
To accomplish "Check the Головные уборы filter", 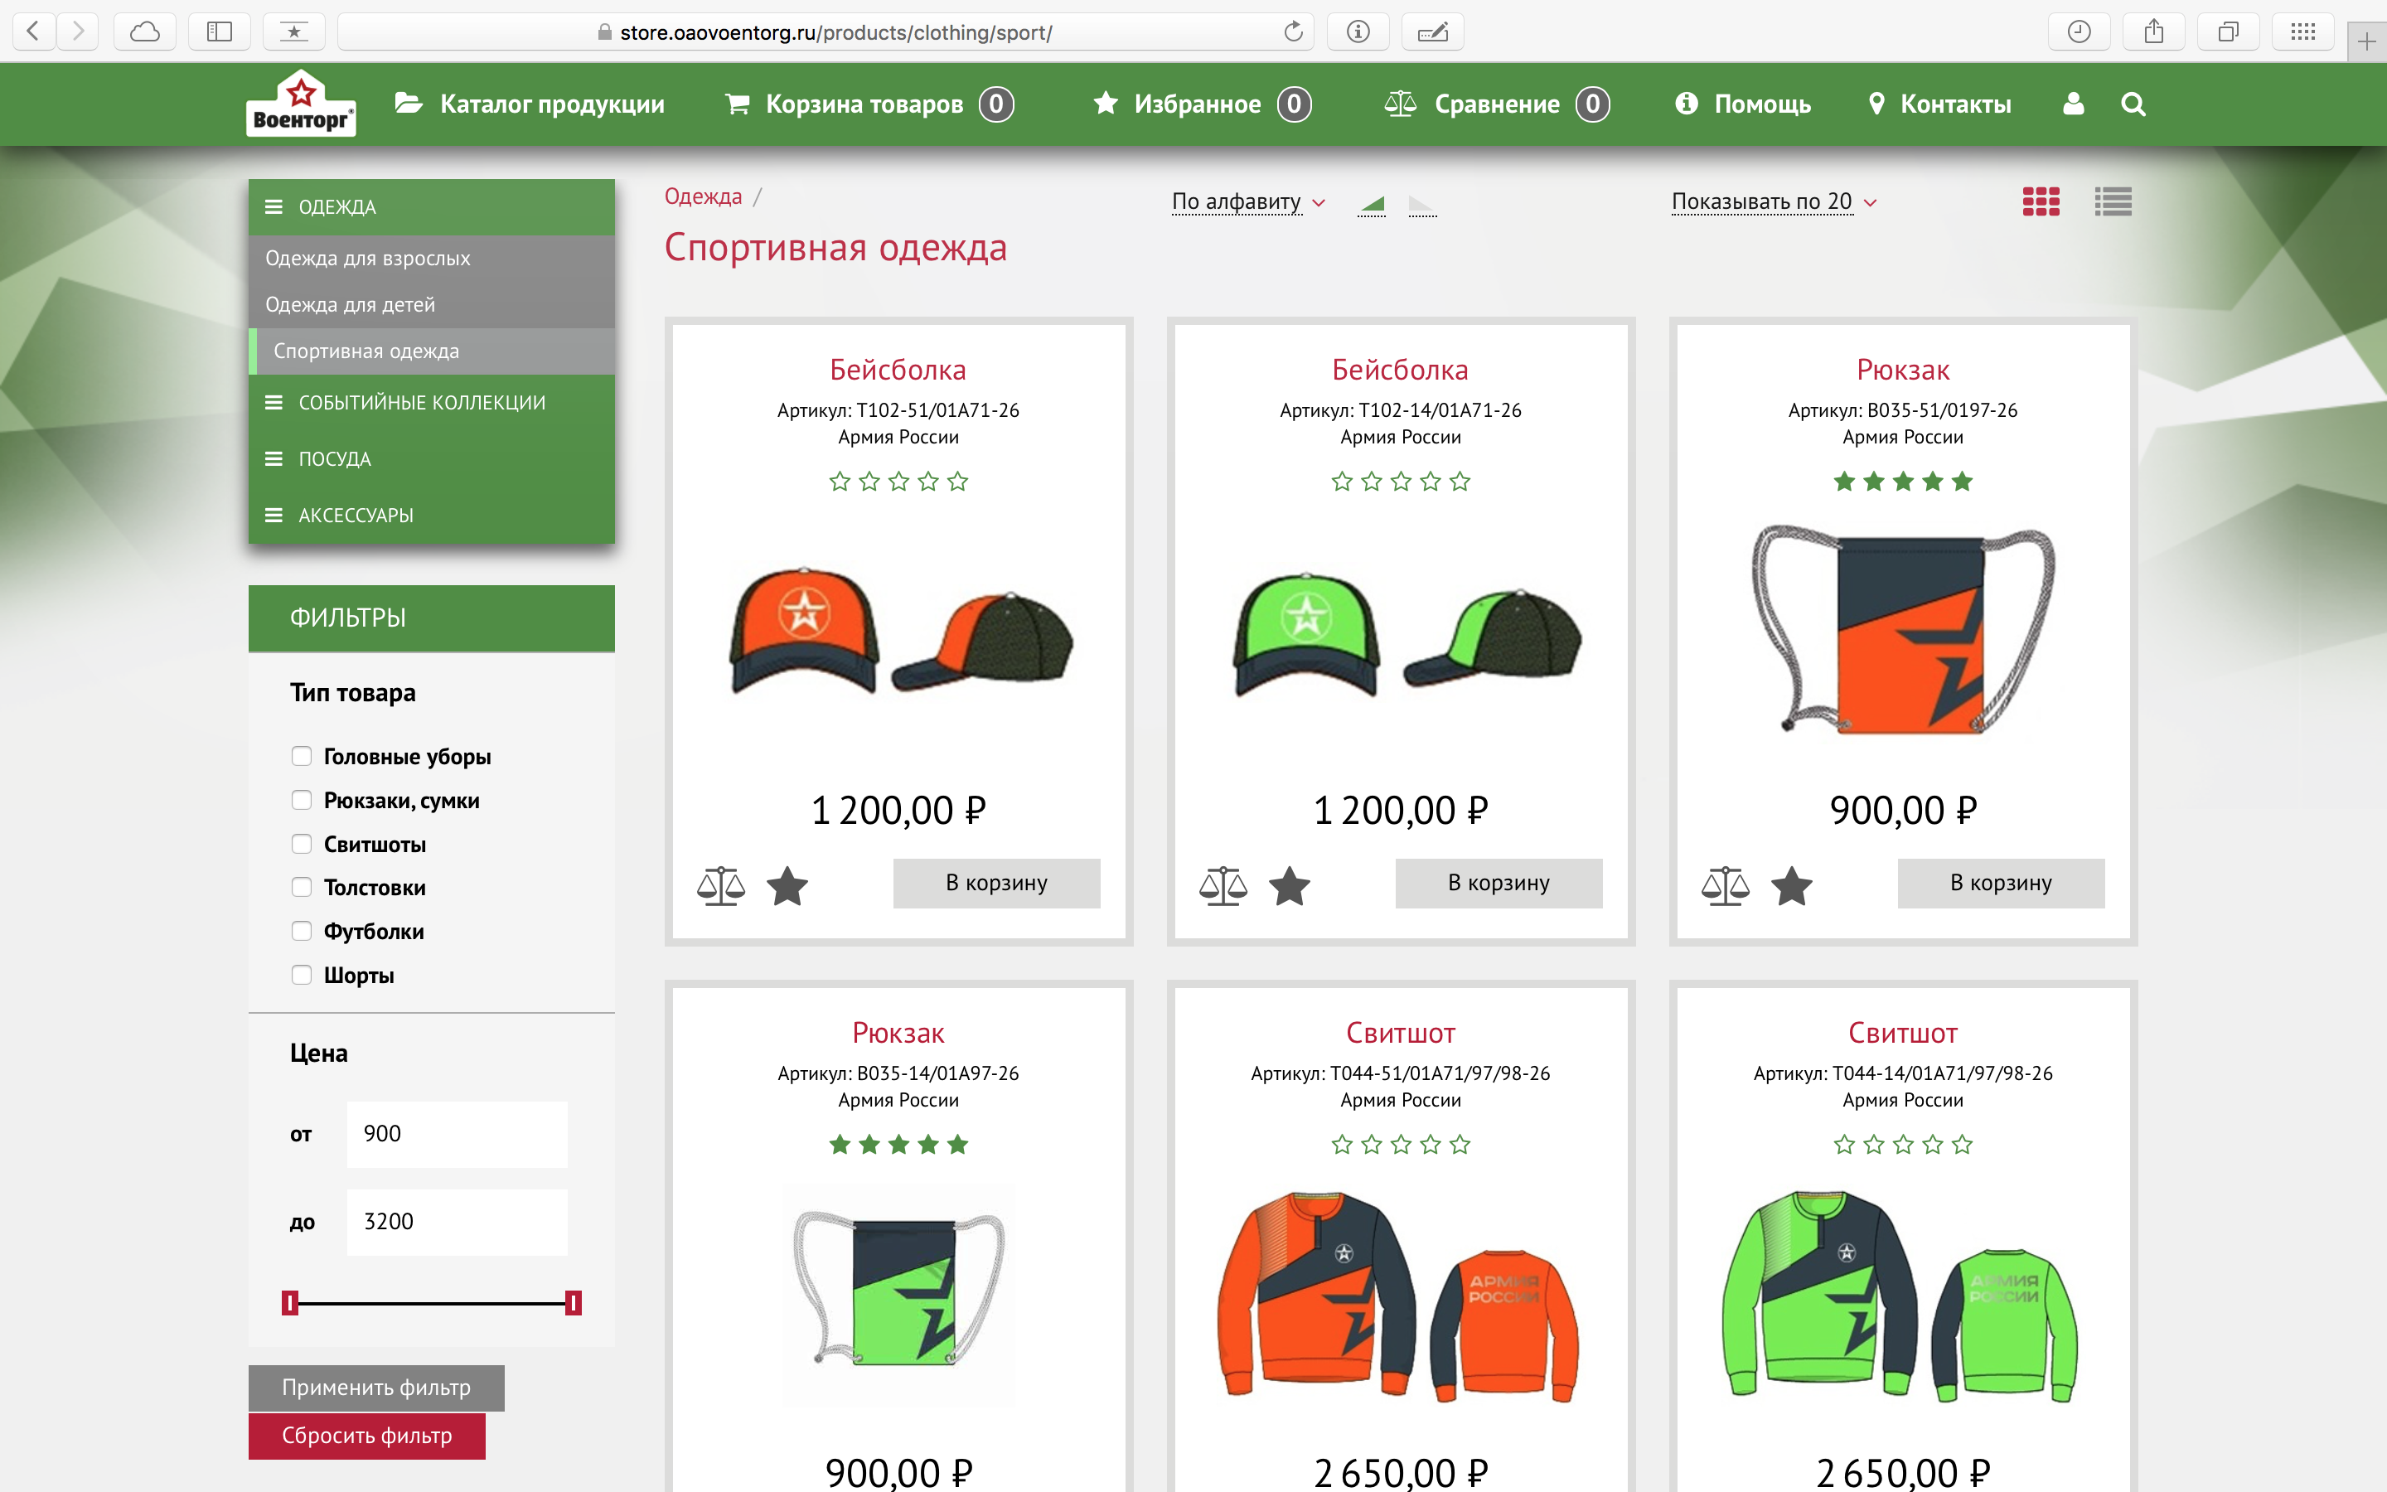I will coord(302,756).
